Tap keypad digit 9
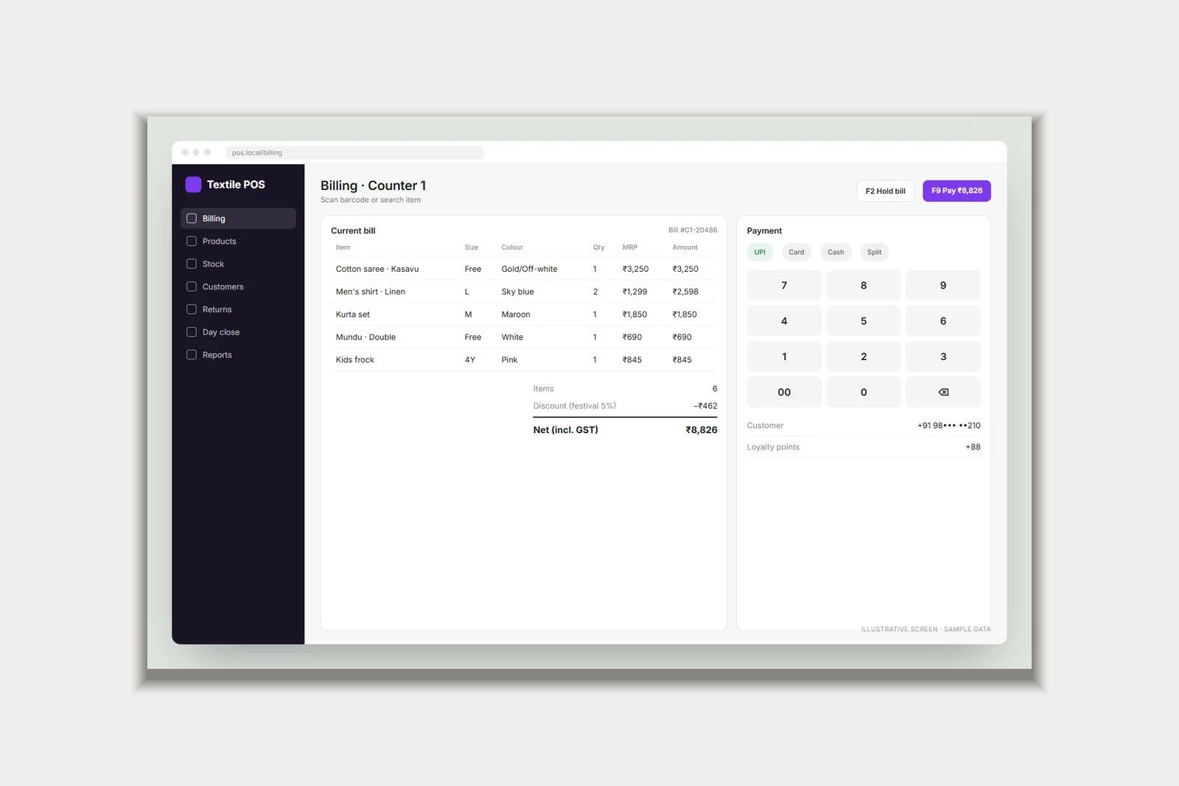Image resolution: width=1179 pixels, height=786 pixels. pyautogui.click(x=942, y=285)
